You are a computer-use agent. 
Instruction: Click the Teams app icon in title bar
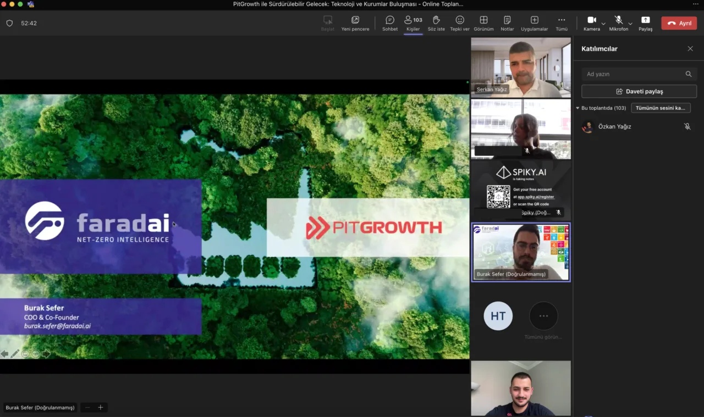pos(31,4)
